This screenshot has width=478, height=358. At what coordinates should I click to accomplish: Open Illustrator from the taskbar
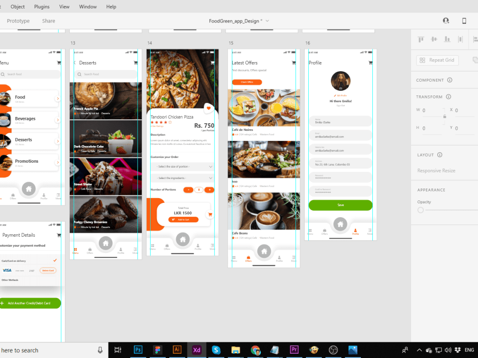(x=177, y=350)
